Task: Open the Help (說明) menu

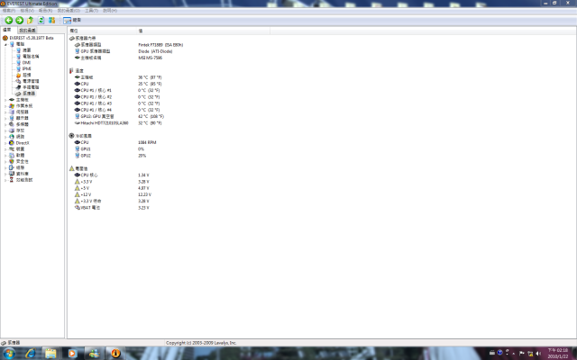Action: [x=110, y=11]
